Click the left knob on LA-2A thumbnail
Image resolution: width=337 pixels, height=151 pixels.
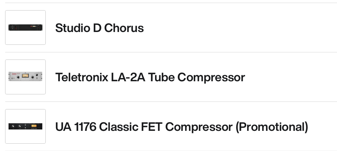(18, 77)
